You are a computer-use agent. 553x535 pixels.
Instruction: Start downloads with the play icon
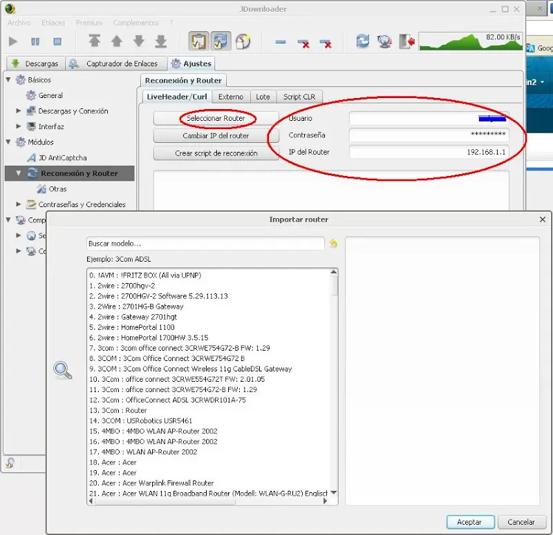coord(12,41)
